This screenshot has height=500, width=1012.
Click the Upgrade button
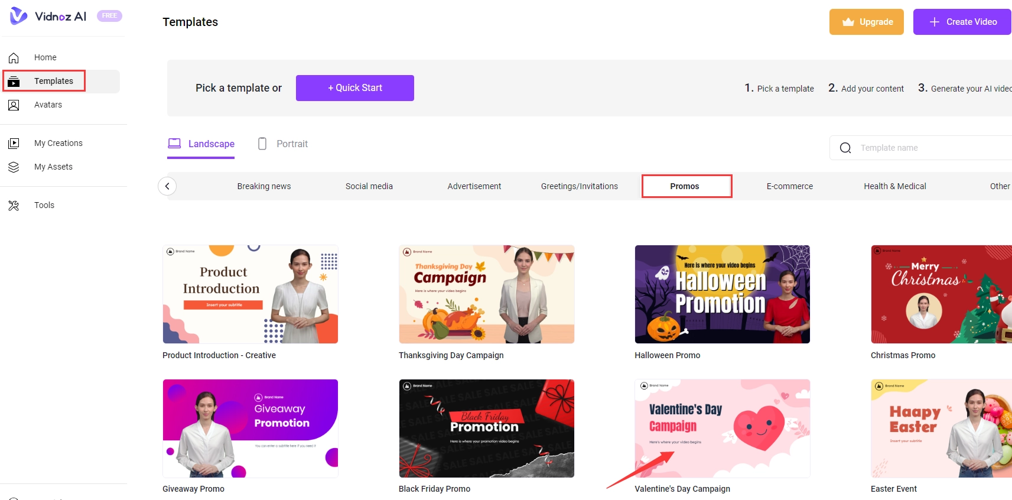click(x=866, y=22)
